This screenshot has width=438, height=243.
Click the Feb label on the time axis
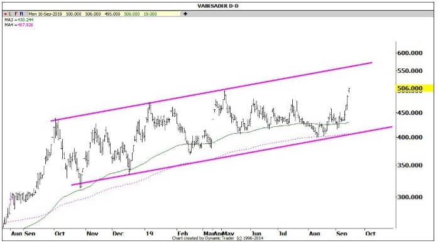pos(182,233)
